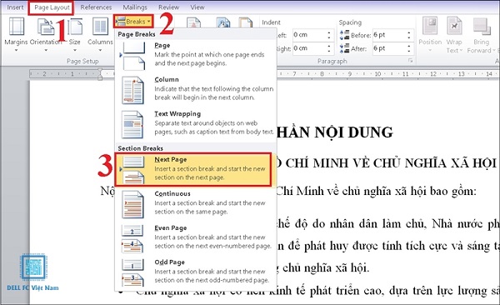The image size is (500, 305).
Task: Click the heading text "NỘI DUNG"
Action: pyautogui.click(x=353, y=132)
